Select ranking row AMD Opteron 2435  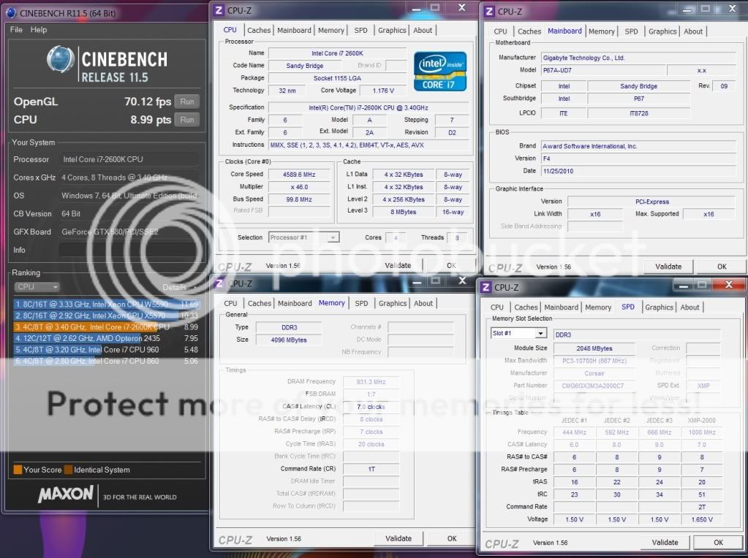click(x=106, y=338)
